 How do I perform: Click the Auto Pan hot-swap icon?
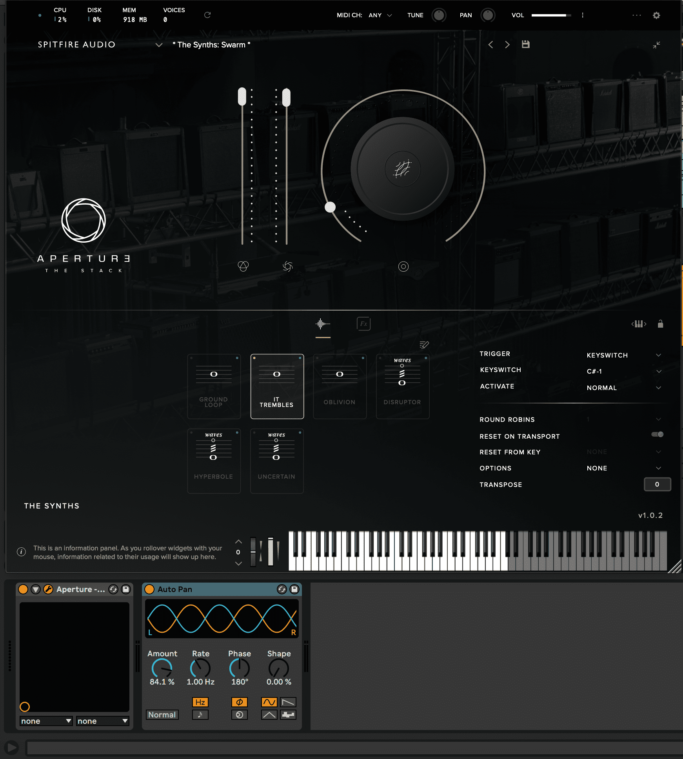282,589
